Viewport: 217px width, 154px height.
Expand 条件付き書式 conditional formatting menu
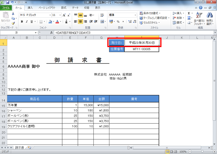point(150,13)
